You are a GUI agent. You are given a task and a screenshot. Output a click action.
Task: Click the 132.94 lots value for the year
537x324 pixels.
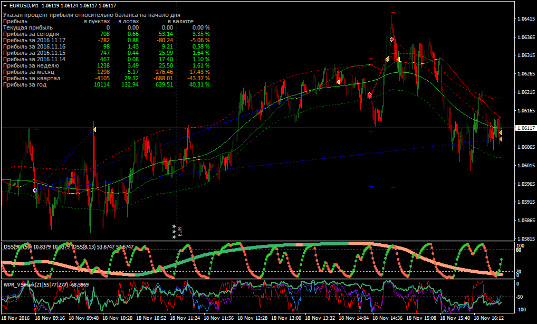click(130, 84)
